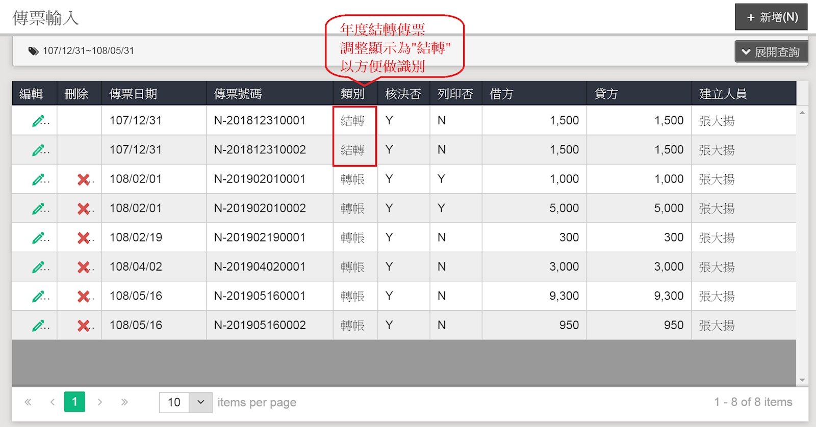Expand the 展開查詢 search panel

[771, 52]
